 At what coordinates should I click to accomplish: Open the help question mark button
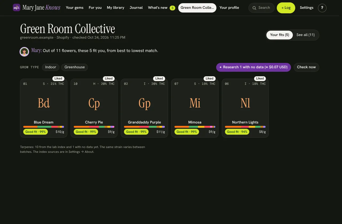point(322,8)
